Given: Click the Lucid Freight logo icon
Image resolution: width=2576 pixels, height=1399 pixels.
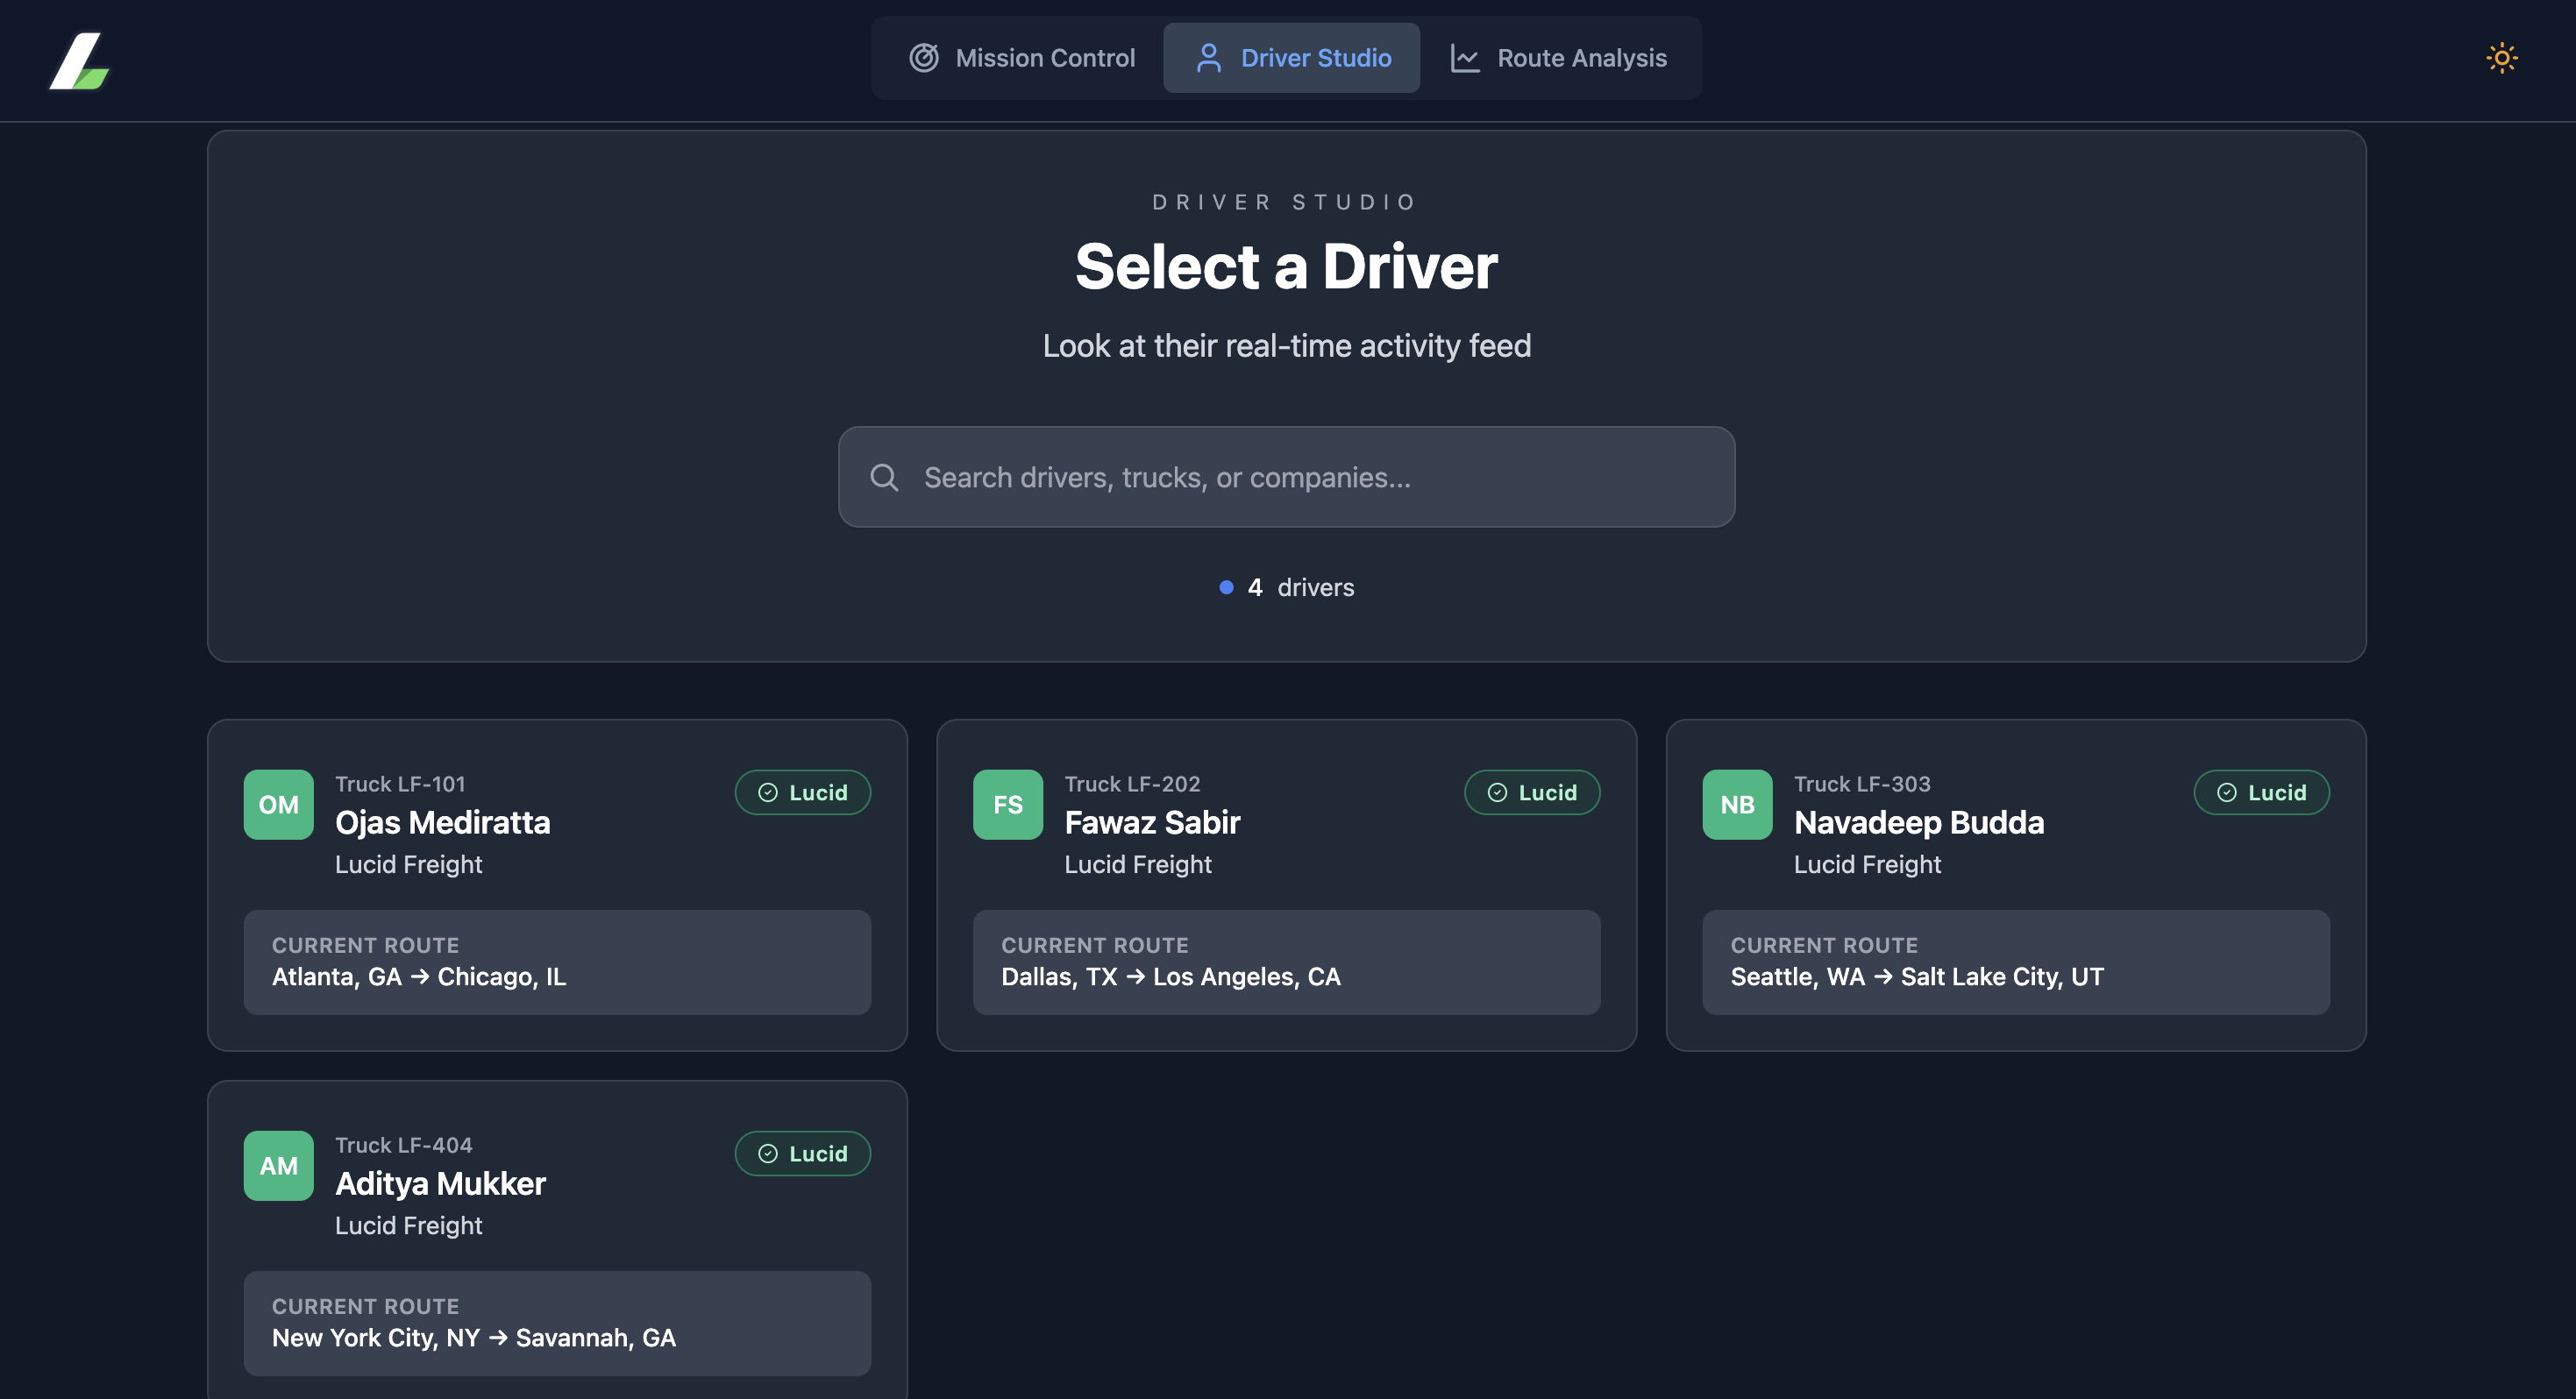Looking at the screenshot, I should pos(79,60).
